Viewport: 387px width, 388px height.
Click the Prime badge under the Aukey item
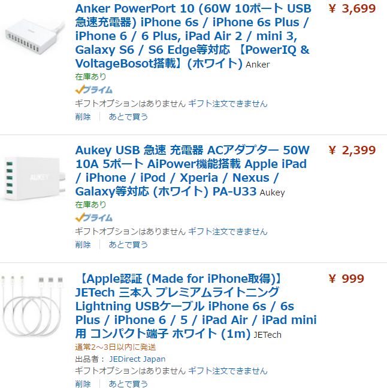tap(93, 218)
